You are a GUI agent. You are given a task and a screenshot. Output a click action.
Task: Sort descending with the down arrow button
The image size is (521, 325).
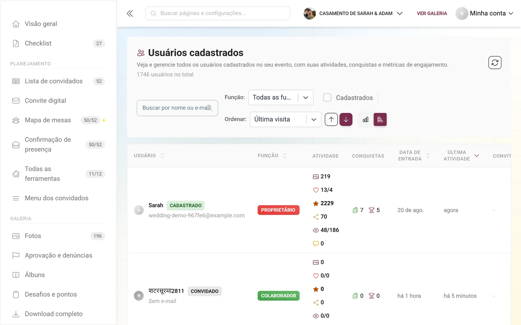(346, 120)
